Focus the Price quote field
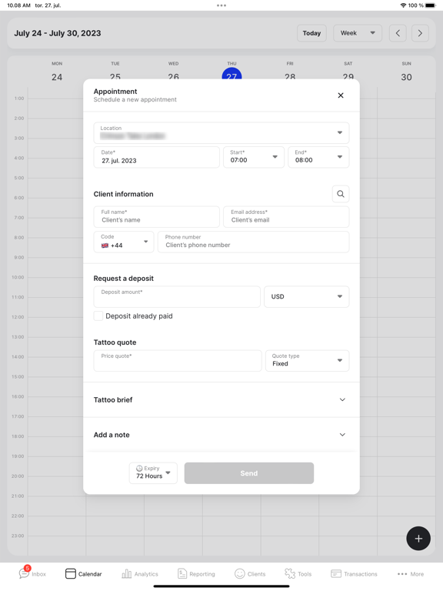The image size is (443, 591). 178,361
